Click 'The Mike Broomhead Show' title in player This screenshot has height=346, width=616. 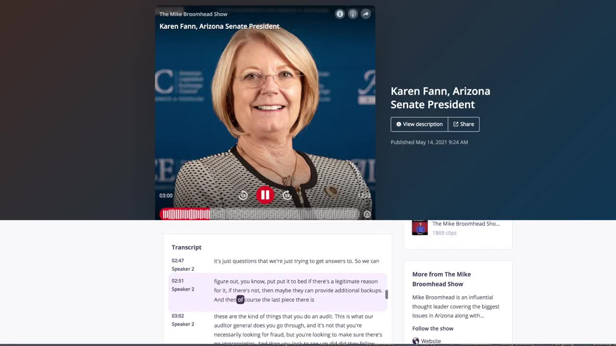(193, 14)
